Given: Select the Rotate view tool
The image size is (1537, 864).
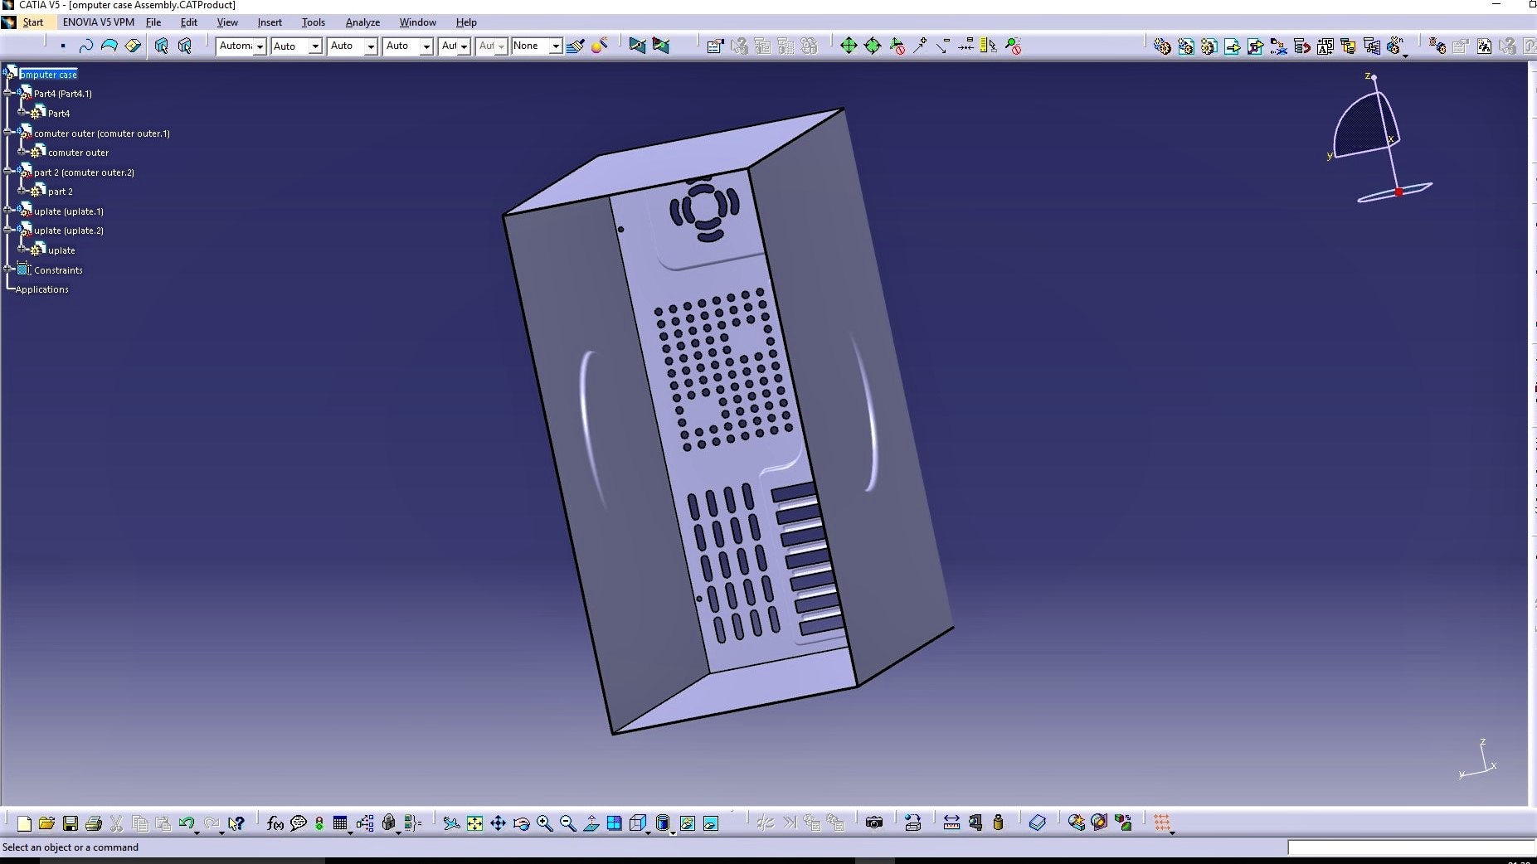Looking at the screenshot, I should click(521, 823).
